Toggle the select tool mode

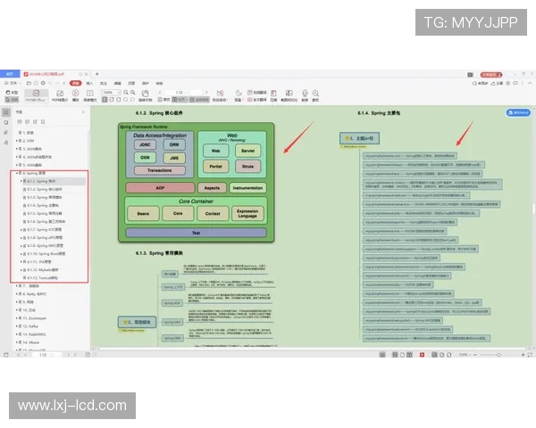[12, 100]
